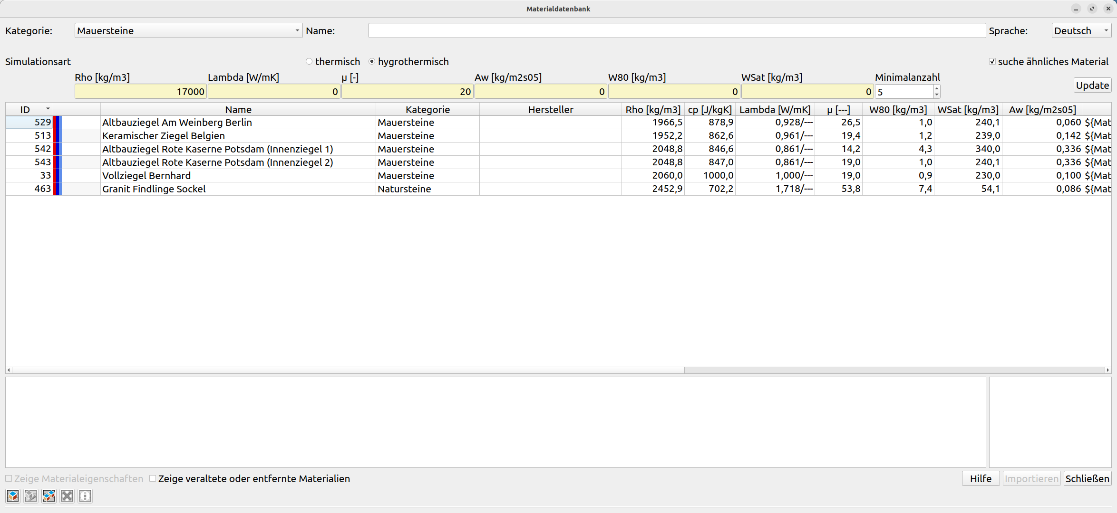Click the Schließen button
This screenshot has width=1117, height=513.
point(1087,479)
